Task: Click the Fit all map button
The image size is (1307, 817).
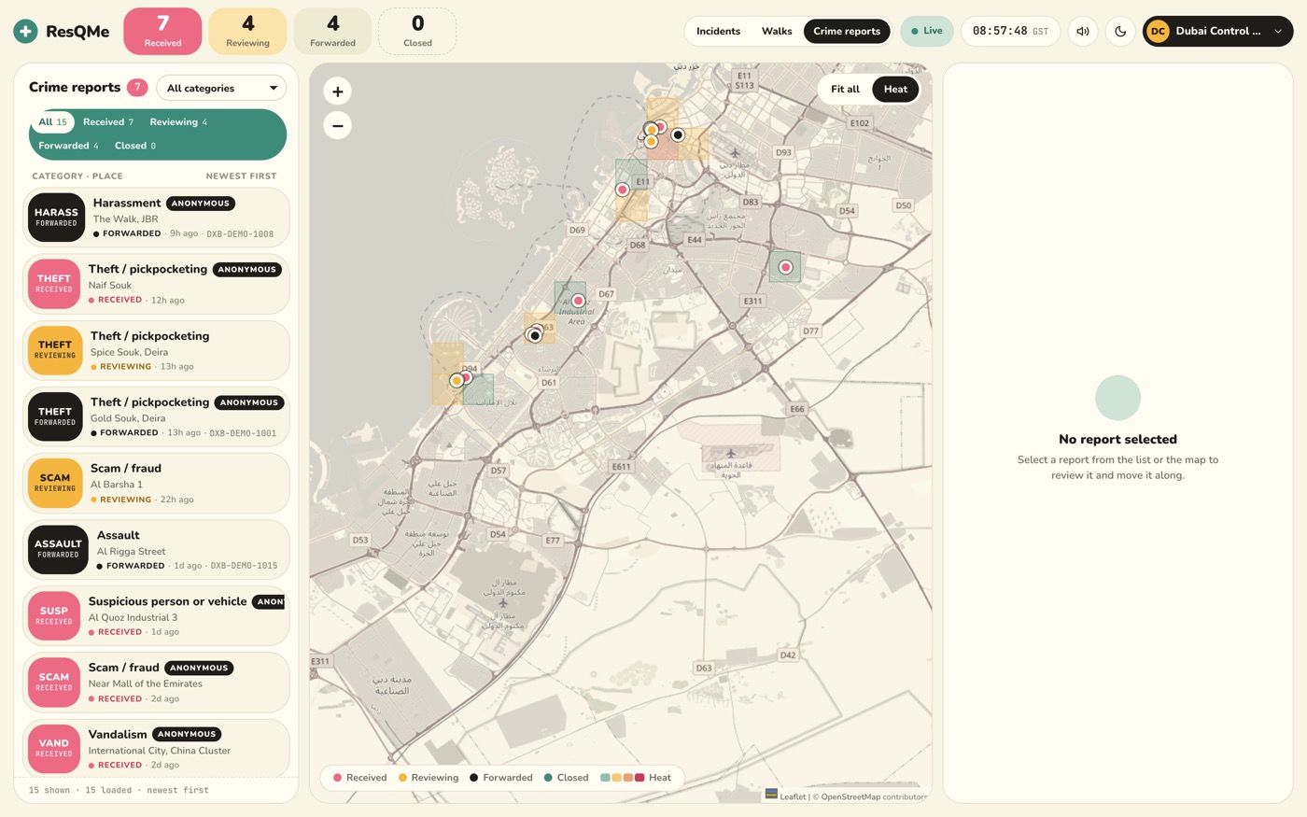Action: pyautogui.click(x=845, y=90)
